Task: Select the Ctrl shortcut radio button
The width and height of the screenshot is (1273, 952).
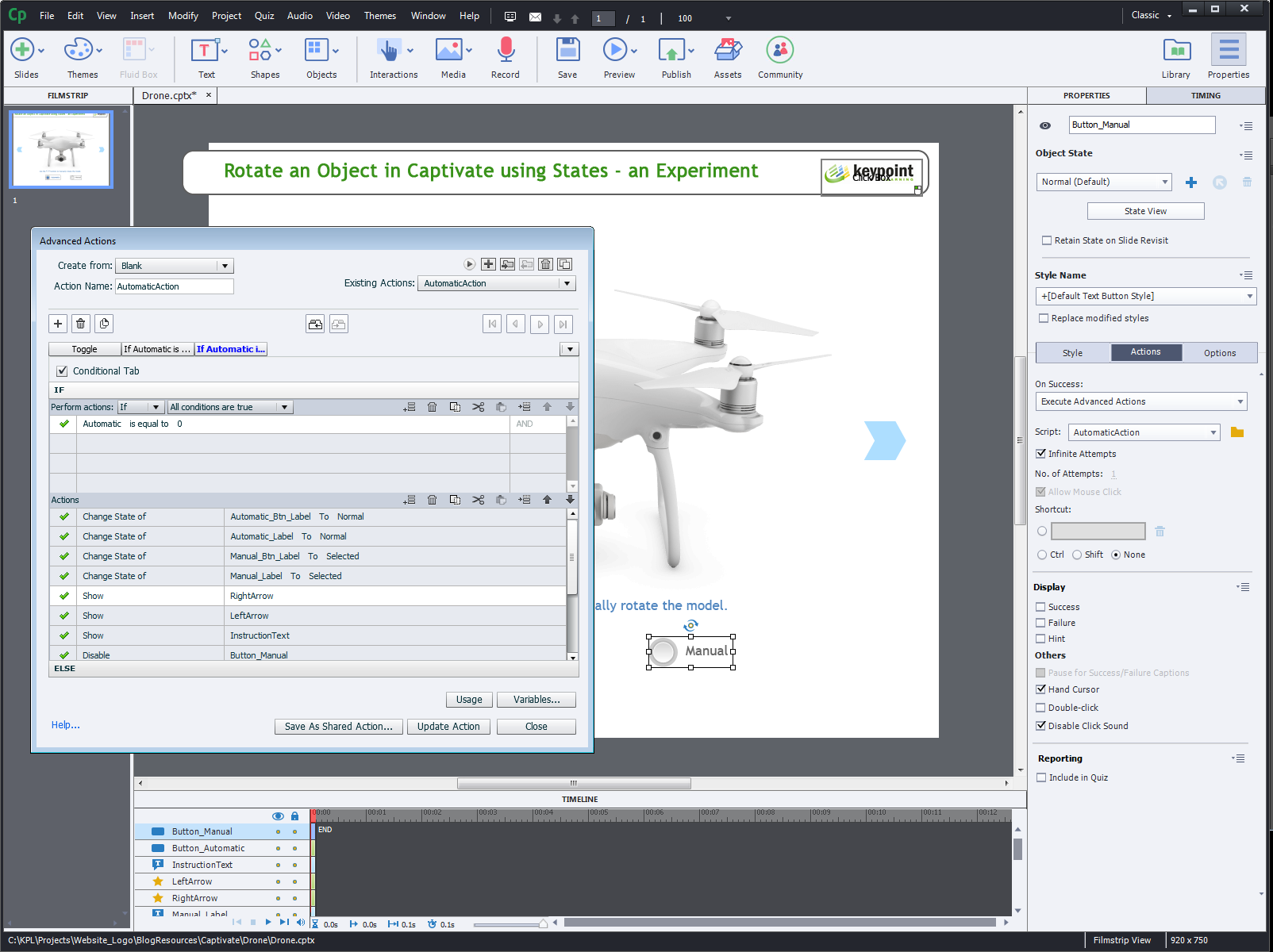Action: click(x=1042, y=555)
